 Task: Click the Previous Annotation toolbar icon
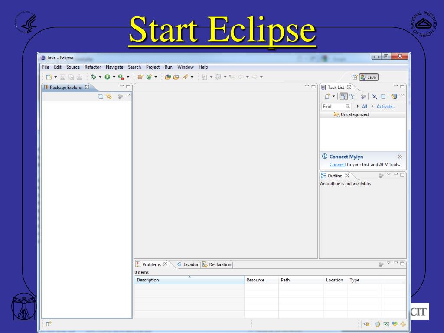click(x=218, y=77)
